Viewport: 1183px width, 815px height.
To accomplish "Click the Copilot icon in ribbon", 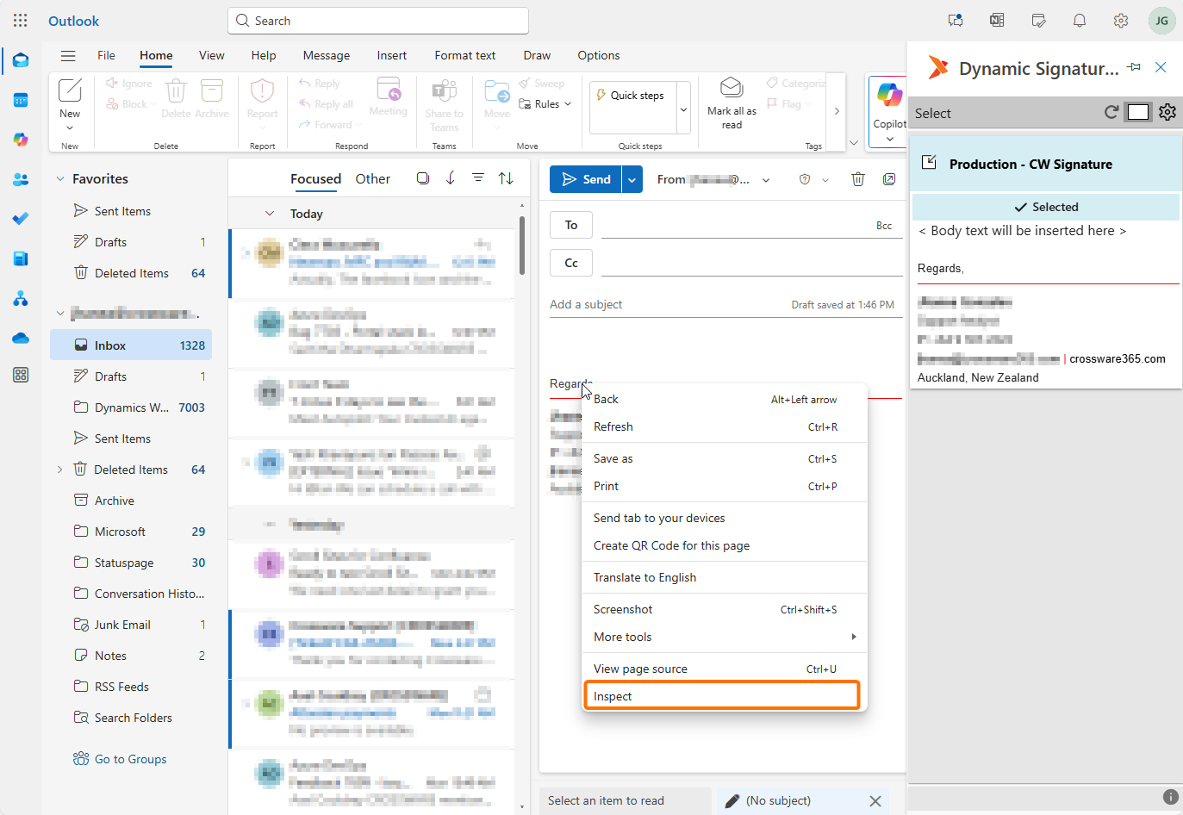I will pos(889,96).
